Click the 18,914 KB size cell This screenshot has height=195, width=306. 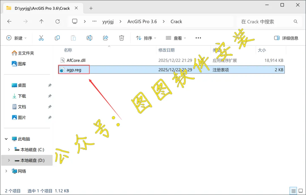coord(274,60)
